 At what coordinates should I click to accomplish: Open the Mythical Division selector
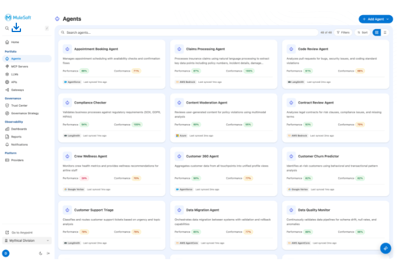click(x=27, y=240)
